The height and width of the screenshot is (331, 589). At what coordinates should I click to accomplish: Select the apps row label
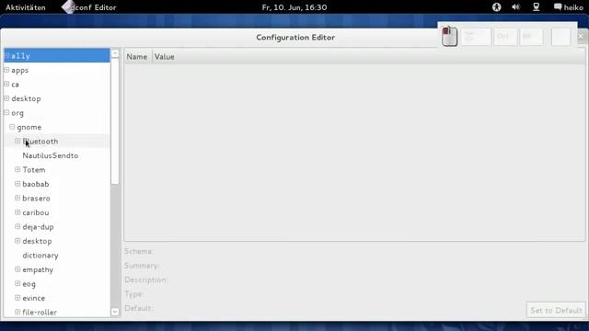click(x=20, y=71)
